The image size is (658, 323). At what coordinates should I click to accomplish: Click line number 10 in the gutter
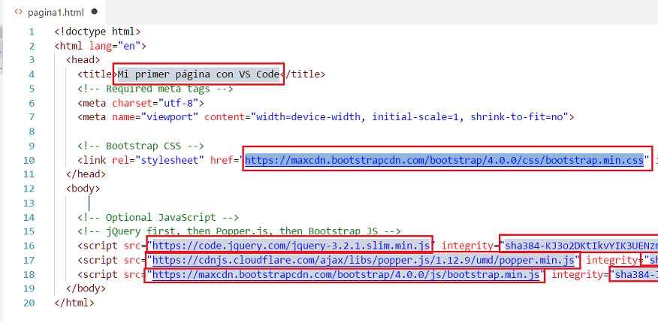click(29, 160)
